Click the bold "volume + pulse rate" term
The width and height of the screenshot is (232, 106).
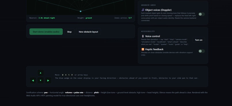pos(74,93)
